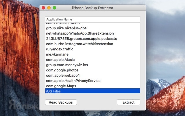Minimize the window with the yellow button

(49, 8)
